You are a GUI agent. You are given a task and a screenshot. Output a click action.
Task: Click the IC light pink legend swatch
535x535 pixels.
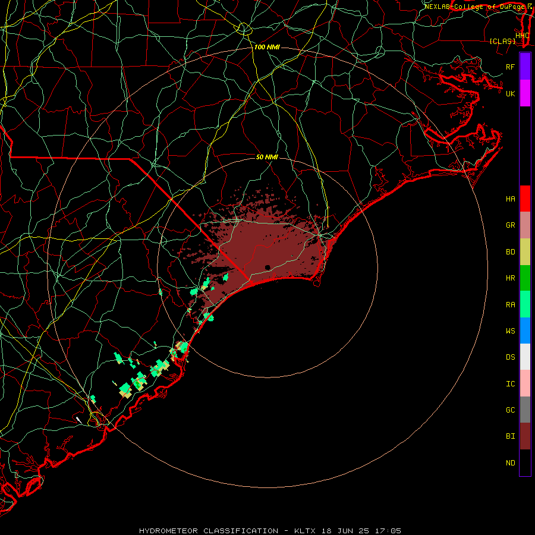pyautogui.click(x=525, y=383)
